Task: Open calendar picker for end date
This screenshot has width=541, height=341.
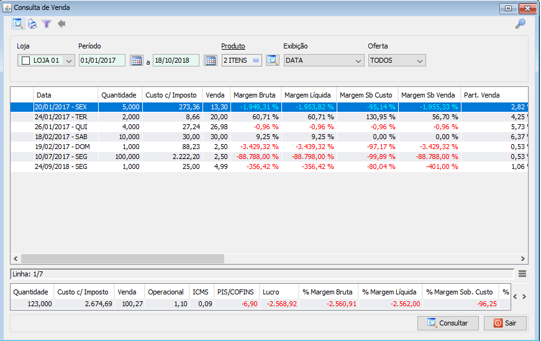Action: pyautogui.click(x=210, y=60)
